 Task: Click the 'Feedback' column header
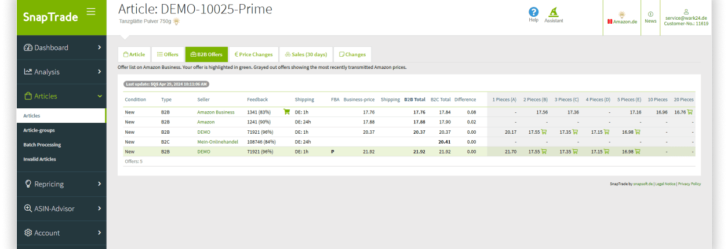(257, 100)
